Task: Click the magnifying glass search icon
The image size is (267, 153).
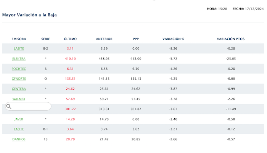Action: tap(9, 106)
